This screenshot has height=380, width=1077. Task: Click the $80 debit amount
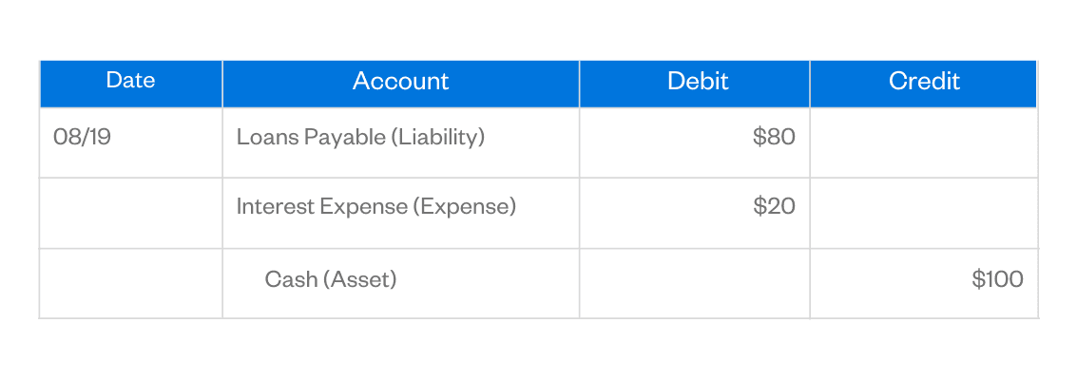pyautogui.click(x=774, y=137)
